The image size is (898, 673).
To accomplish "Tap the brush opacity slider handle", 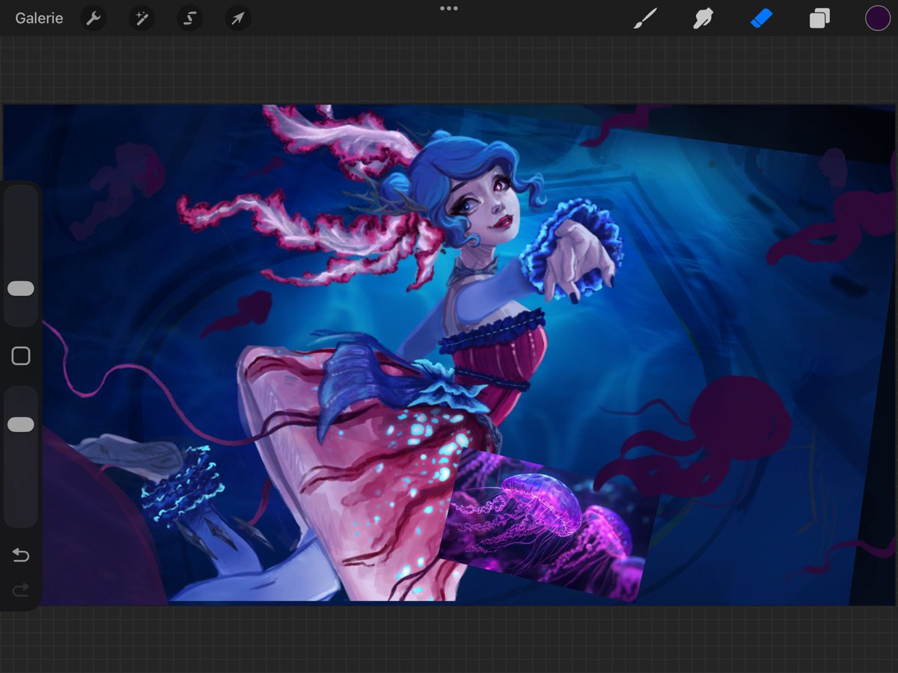I will click(x=20, y=423).
